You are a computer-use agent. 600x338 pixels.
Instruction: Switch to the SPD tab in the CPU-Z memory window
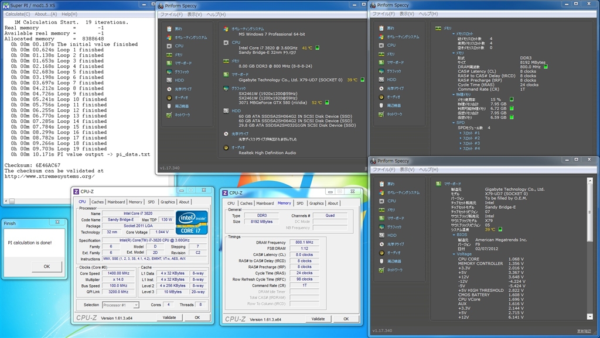pyautogui.click(x=300, y=203)
